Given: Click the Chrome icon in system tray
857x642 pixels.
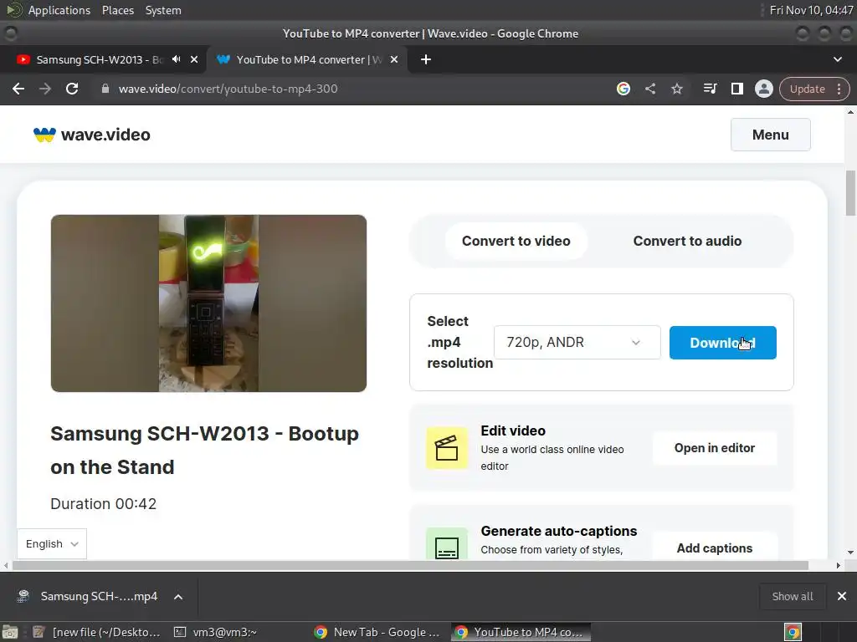Looking at the screenshot, I should tap(793, 632).
